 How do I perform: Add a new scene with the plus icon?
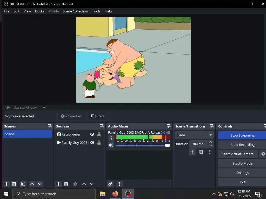pos(6,184)
